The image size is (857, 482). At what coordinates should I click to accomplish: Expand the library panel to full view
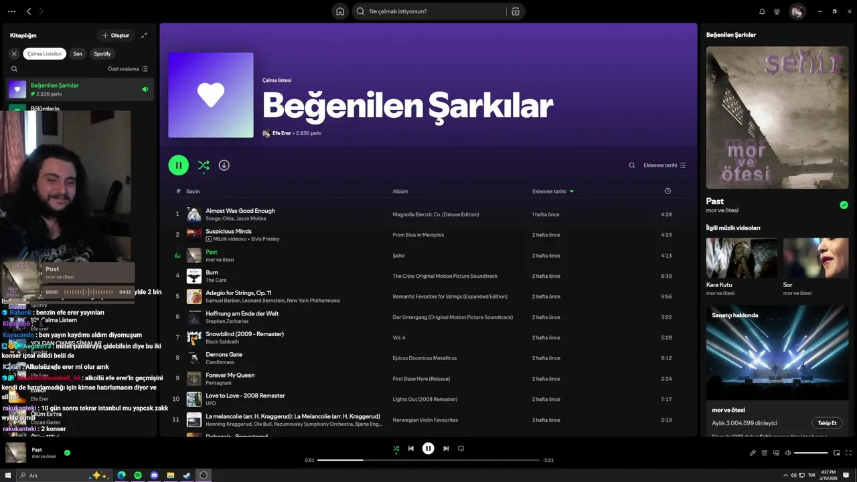tap(144, 35)
